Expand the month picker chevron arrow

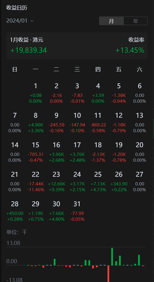click(32, 21)
